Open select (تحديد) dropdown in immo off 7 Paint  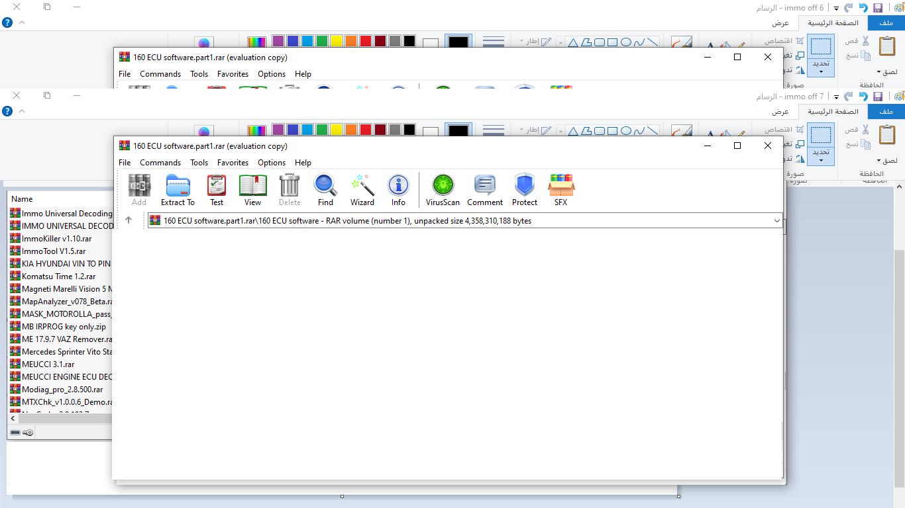(821, 155)
